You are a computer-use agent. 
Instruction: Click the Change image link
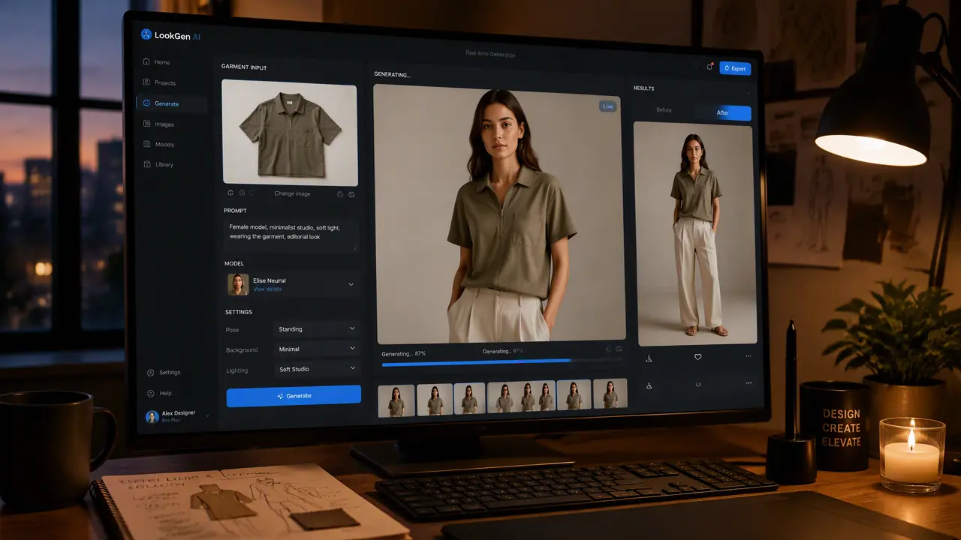click(x=292, y=193)
